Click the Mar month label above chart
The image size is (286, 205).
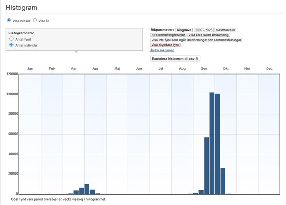73,69
